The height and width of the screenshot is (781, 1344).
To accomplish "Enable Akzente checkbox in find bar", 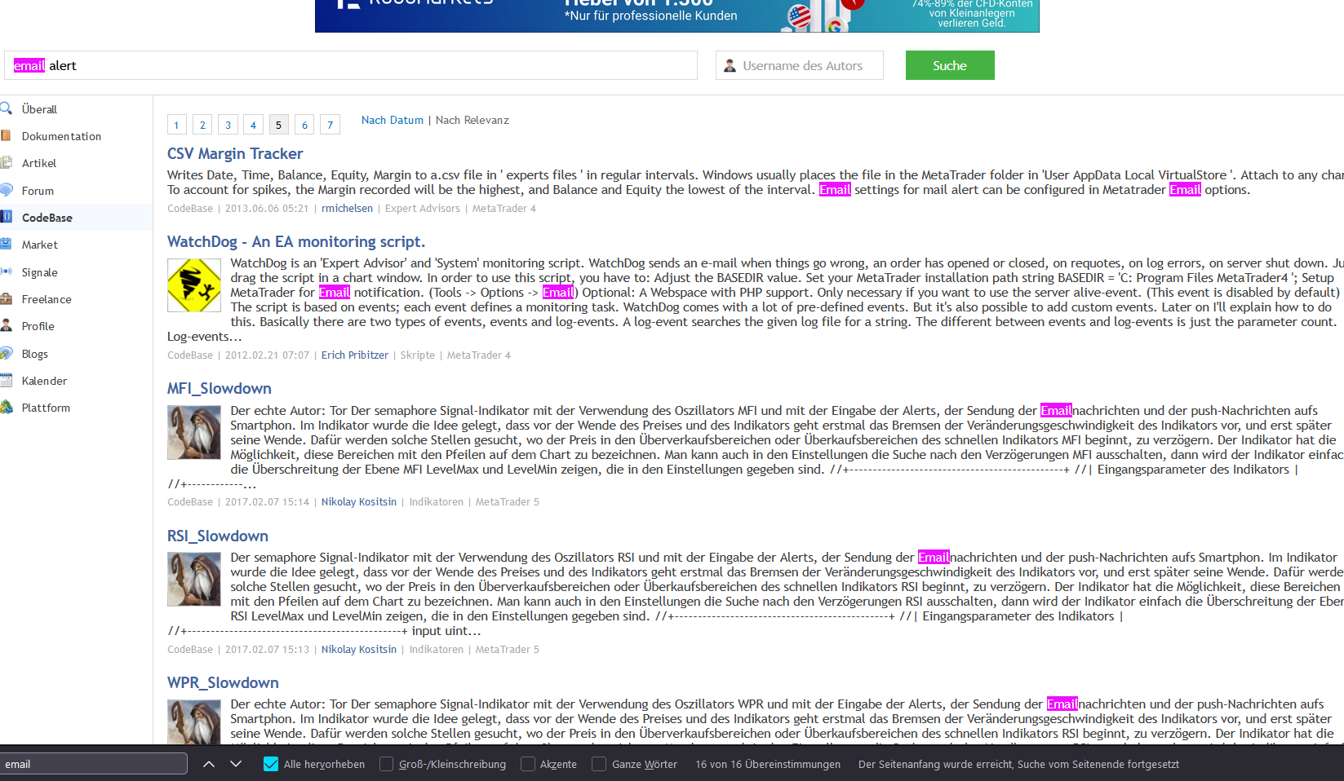I will pos(528,764).
